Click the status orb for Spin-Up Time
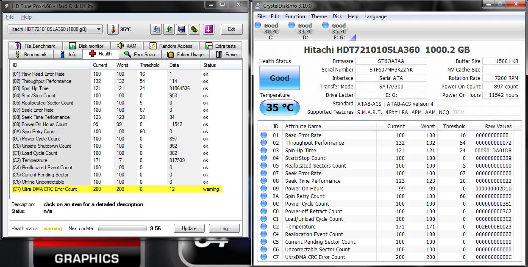This screenshot has height=267, width=528. tap(264, 151)
